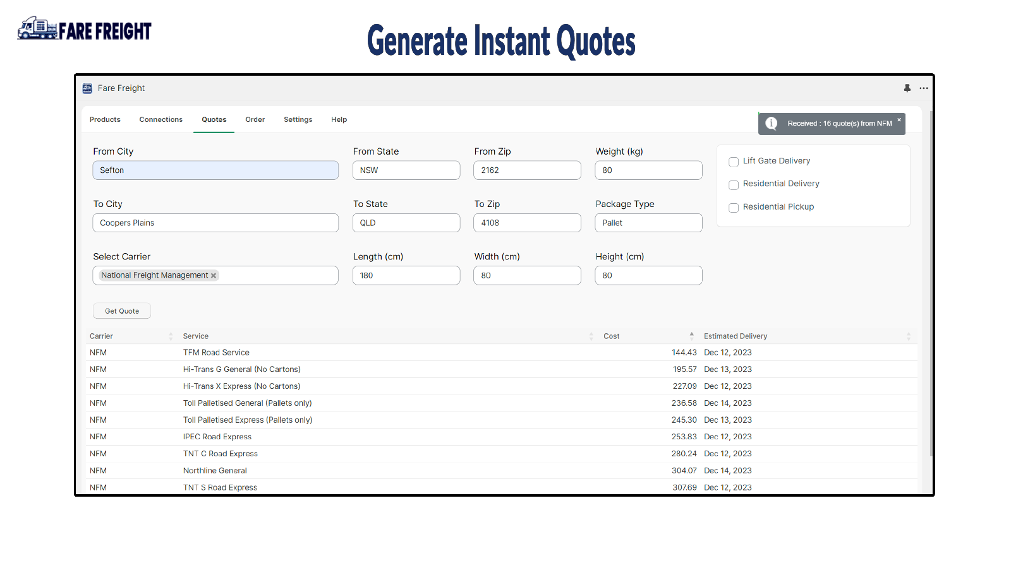Click the cost value 227.09
This screenshot has height=568, width=1011.
coord(685,386)
